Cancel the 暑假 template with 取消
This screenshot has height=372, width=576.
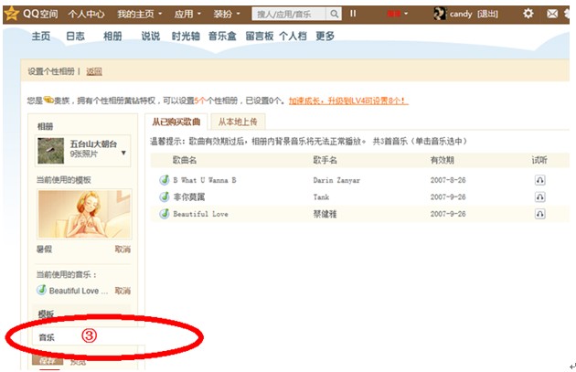pos(123,249)
